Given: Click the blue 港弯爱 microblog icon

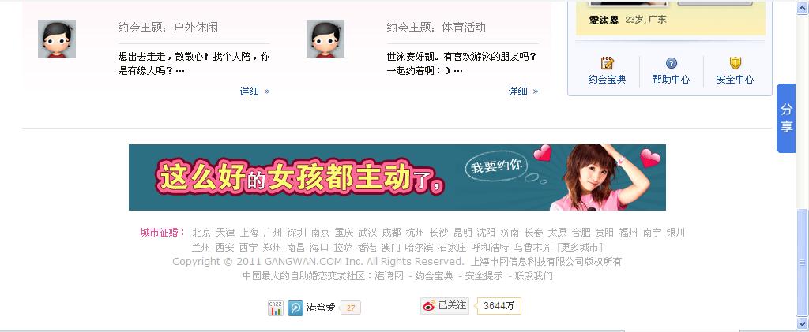Looking at the screenshot, I should pos(295,308).
